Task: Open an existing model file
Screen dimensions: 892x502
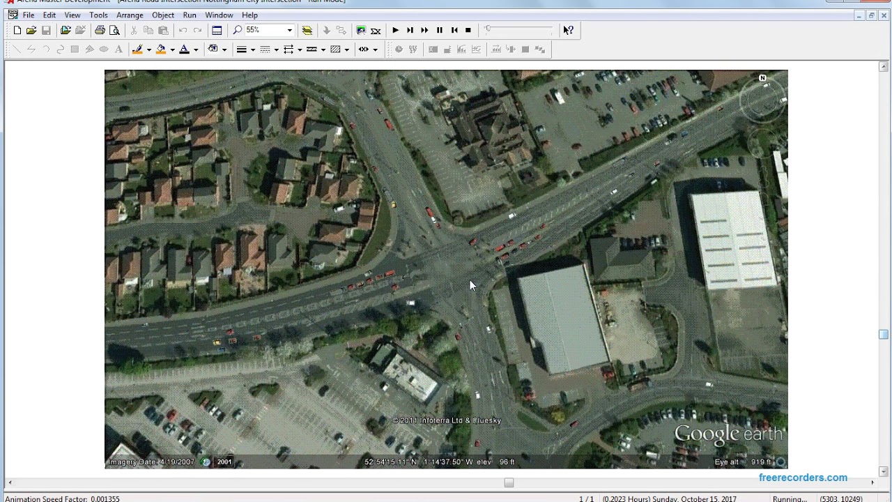Action: pos(31,30)
